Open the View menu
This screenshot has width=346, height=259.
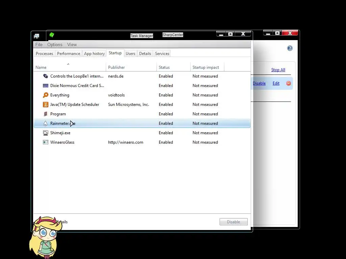pos(72,45)
